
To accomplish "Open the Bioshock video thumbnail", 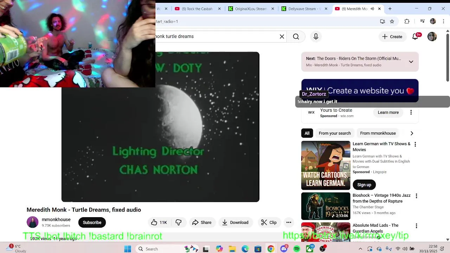I will pyautogui.click(x=326, y=206).
